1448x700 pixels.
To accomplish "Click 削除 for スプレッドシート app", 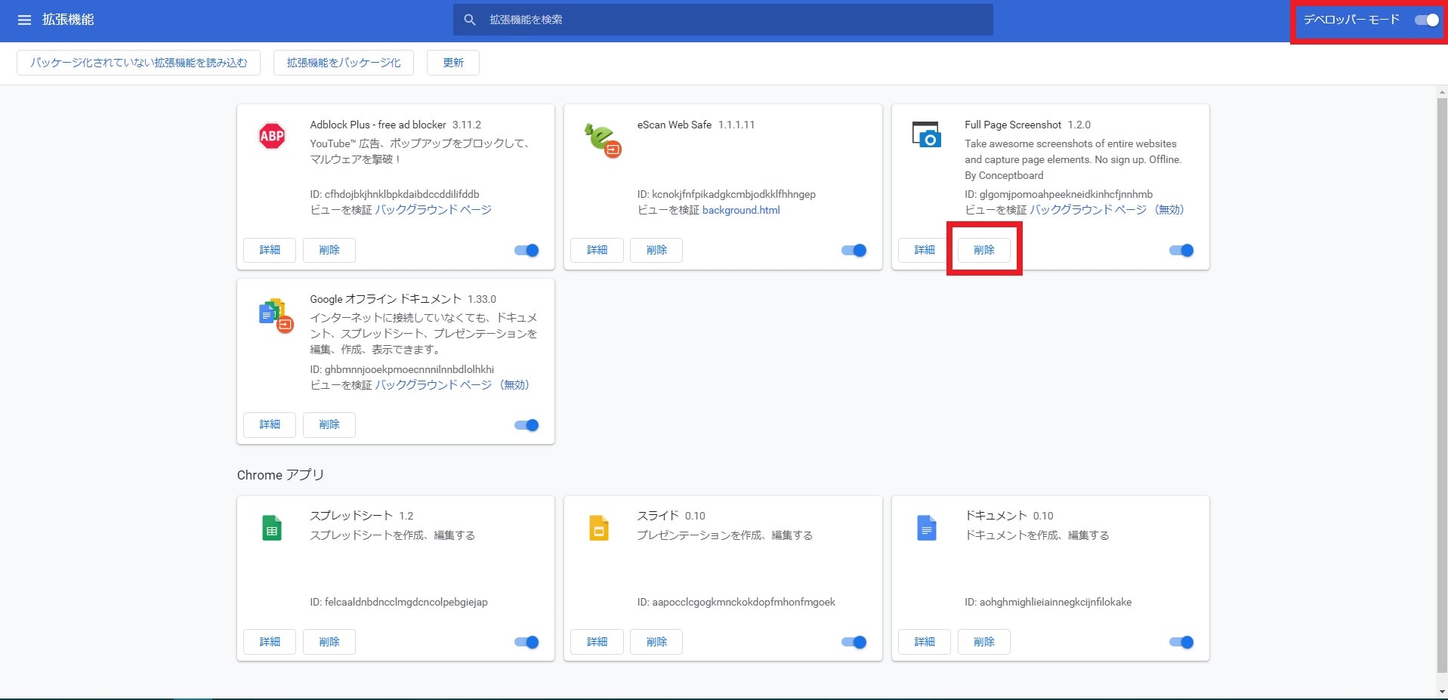I will pos(329,642).
